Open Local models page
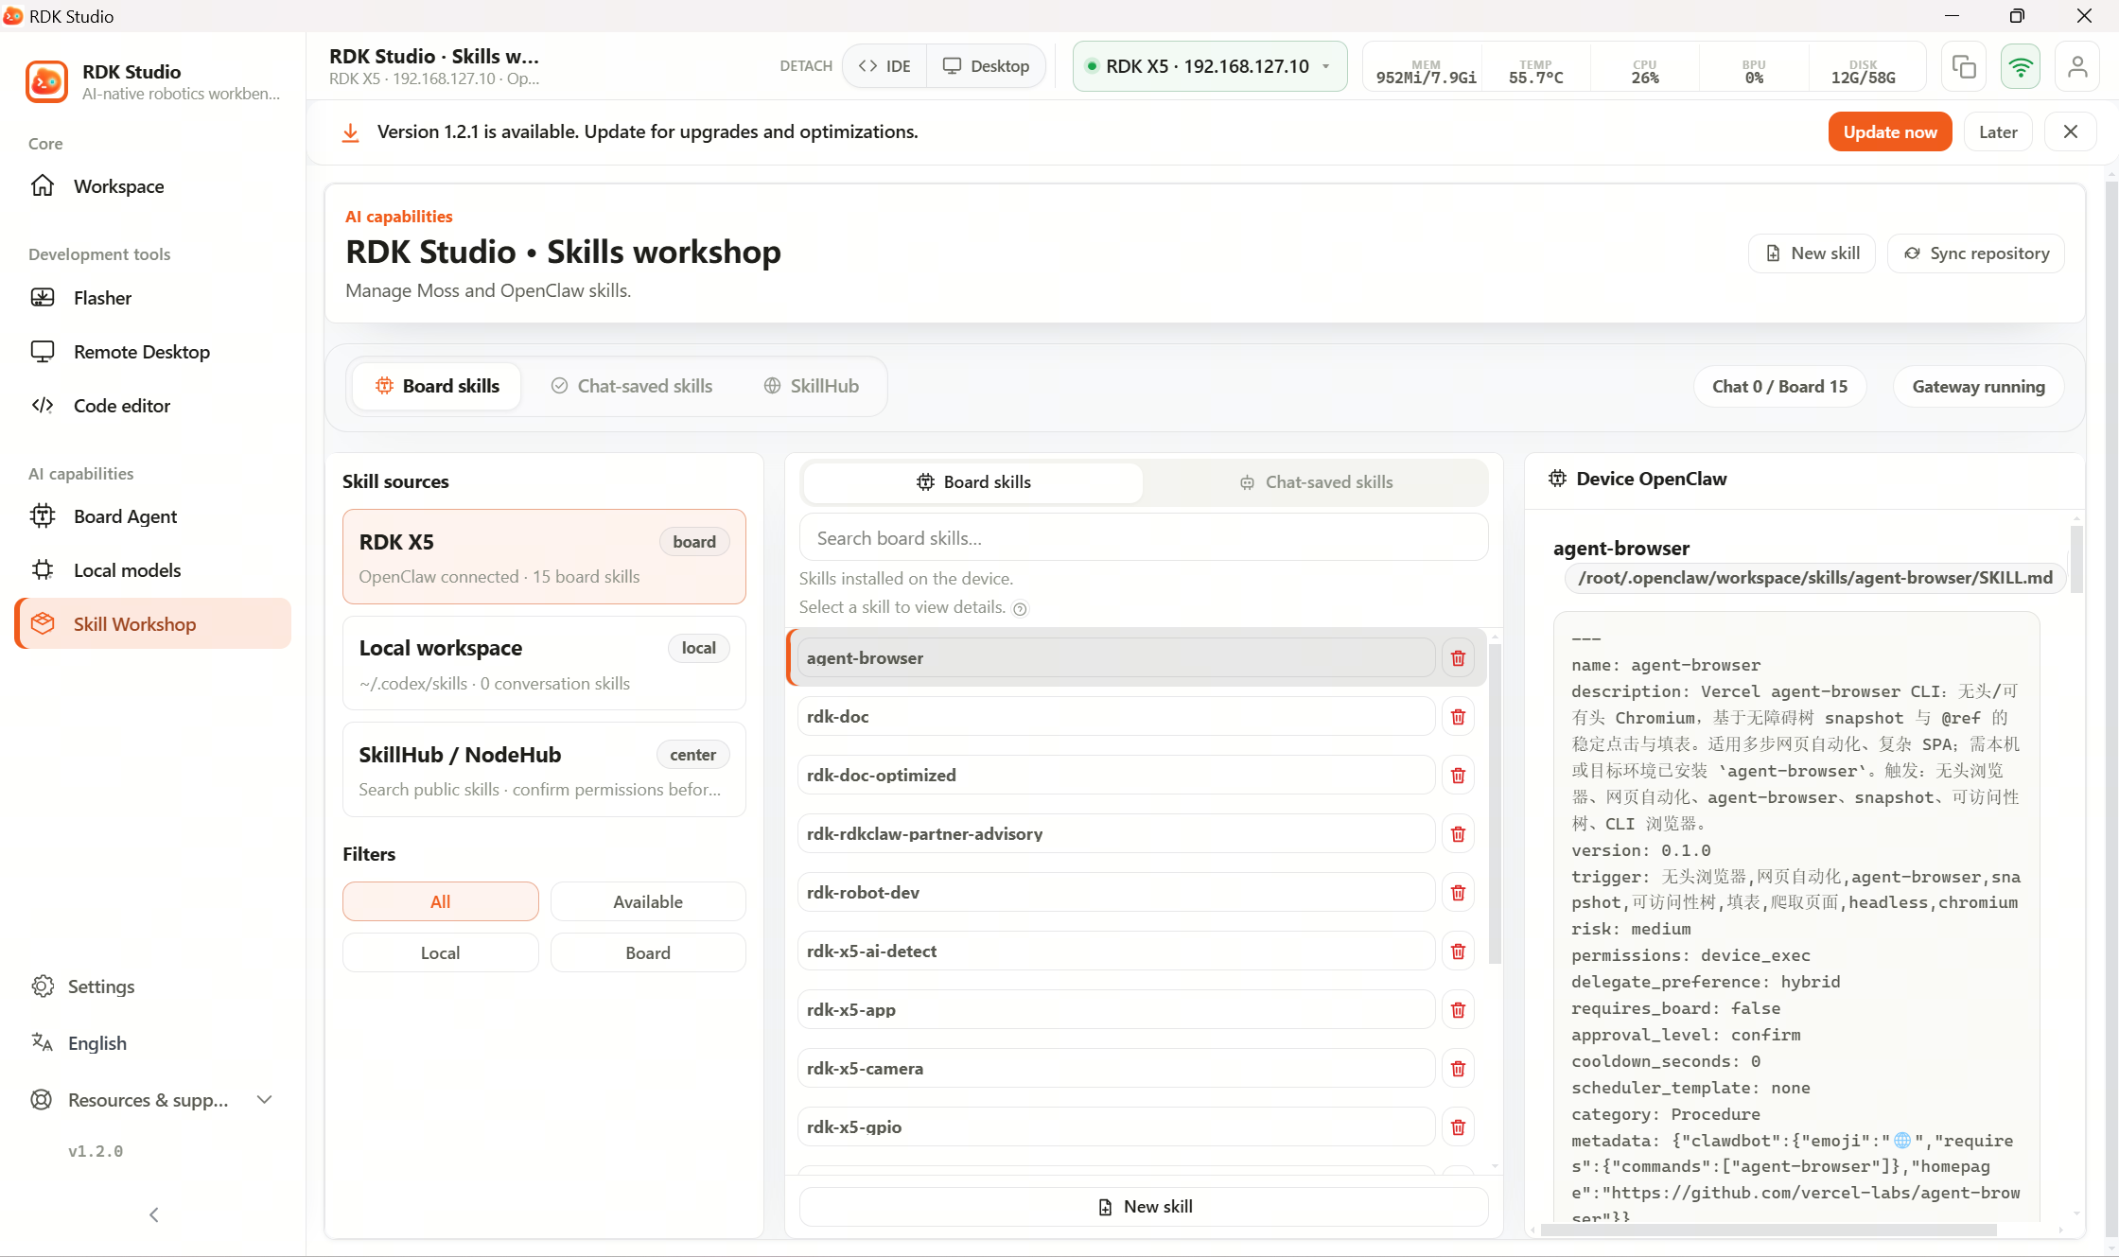The height and width of the screenshot is (1257, 2119). [x=153, y=570]
